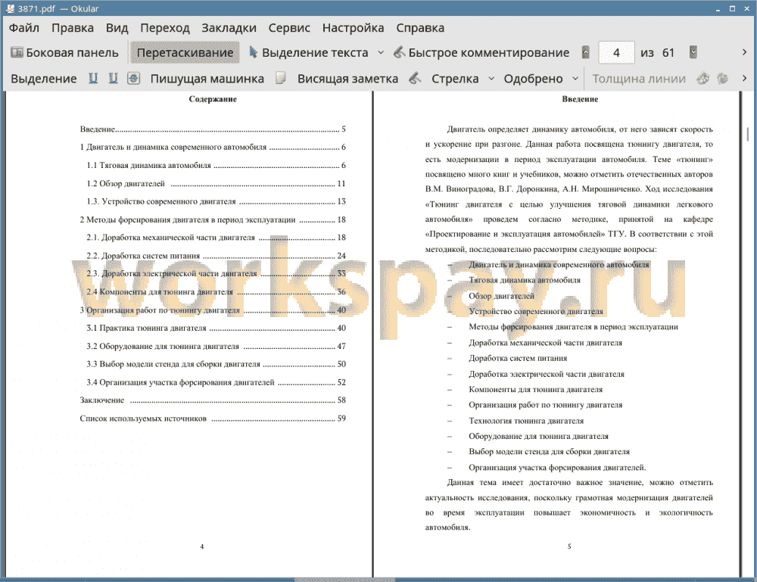Image resolution: width=757 pixels, height=582 pixels.
Task: Expand main toolbar overflow chevron
Action: (744, 52)
